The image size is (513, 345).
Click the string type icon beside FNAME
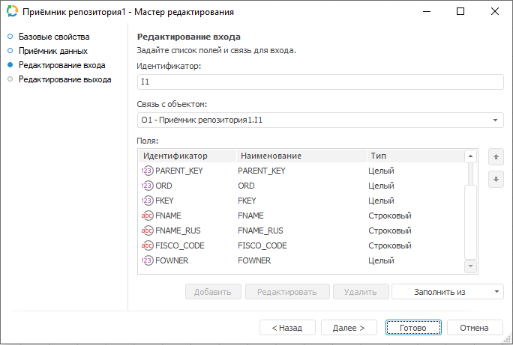point(147,216)
